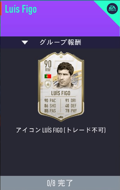The width and height of the screenshot is (120, 190).
Task: Click the 0/8 完了 progress bar
Action: [60, 183]
